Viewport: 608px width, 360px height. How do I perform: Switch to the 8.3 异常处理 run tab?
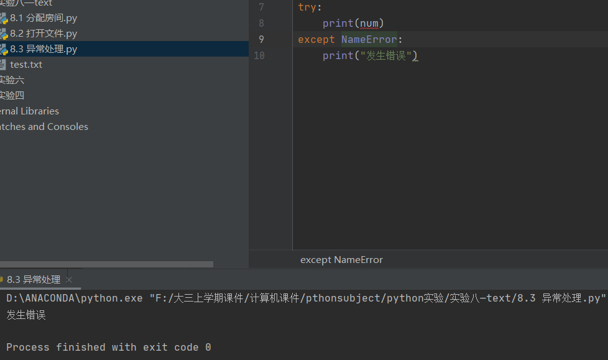[x=34, y=279]
